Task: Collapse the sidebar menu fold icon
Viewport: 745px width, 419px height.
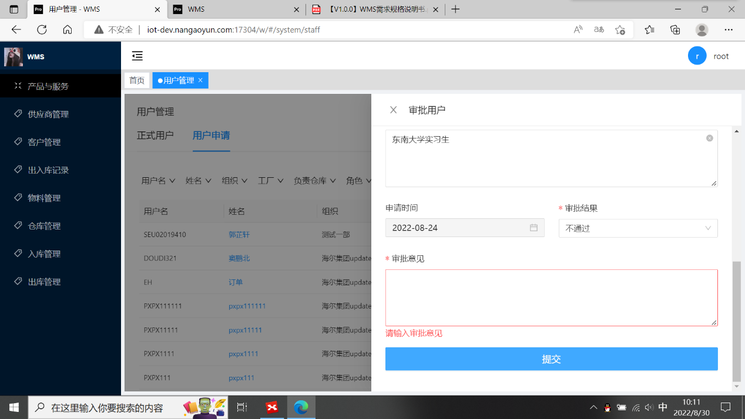Action: 137,56
